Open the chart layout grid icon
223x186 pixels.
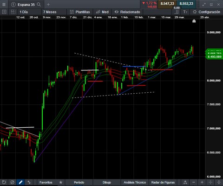point(13,12)
